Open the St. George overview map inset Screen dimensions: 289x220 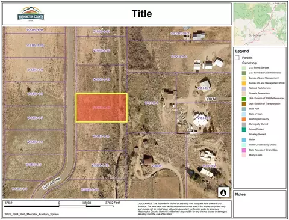tap(260, 24)
